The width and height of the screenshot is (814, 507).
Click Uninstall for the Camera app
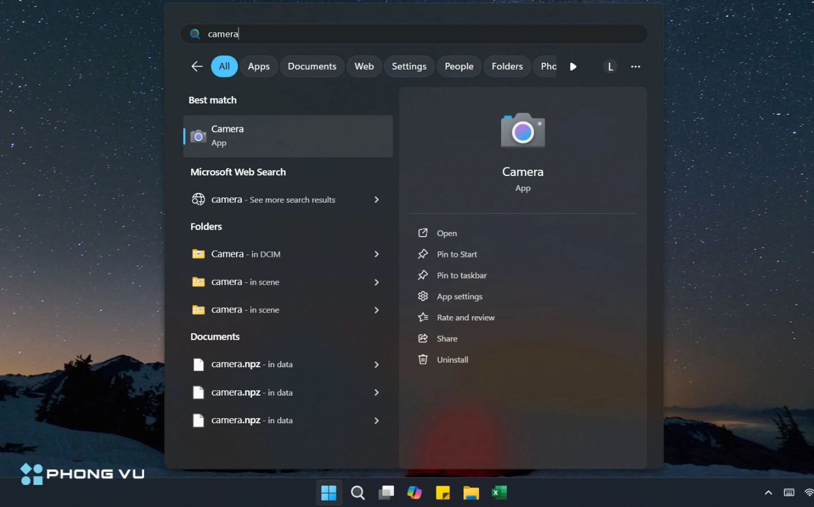point(452,360)
